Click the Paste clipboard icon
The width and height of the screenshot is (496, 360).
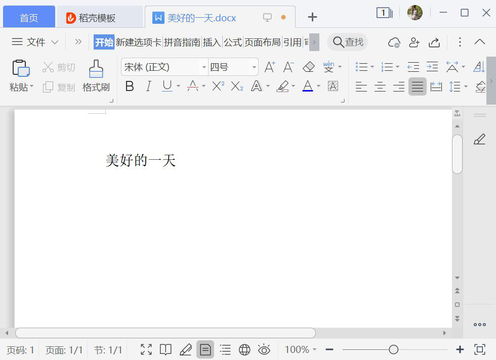tap(21, 68)
